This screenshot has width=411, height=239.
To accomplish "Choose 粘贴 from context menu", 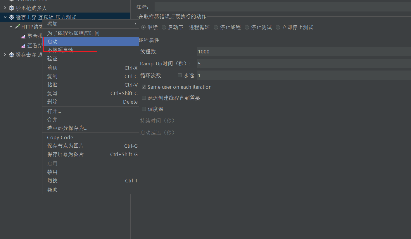I will pos(91,85).
